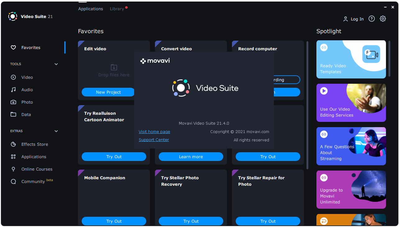Viewport: 399px width, 227px height.
Task: Click the Learn more button
Action: tap(191, 157)
